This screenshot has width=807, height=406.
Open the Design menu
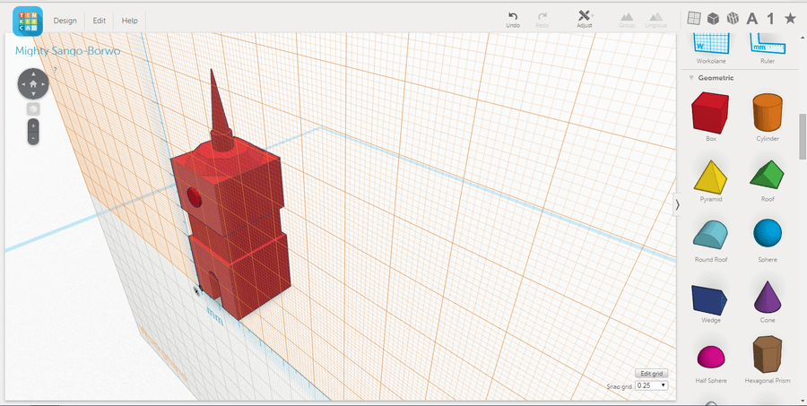click(65, 20)
